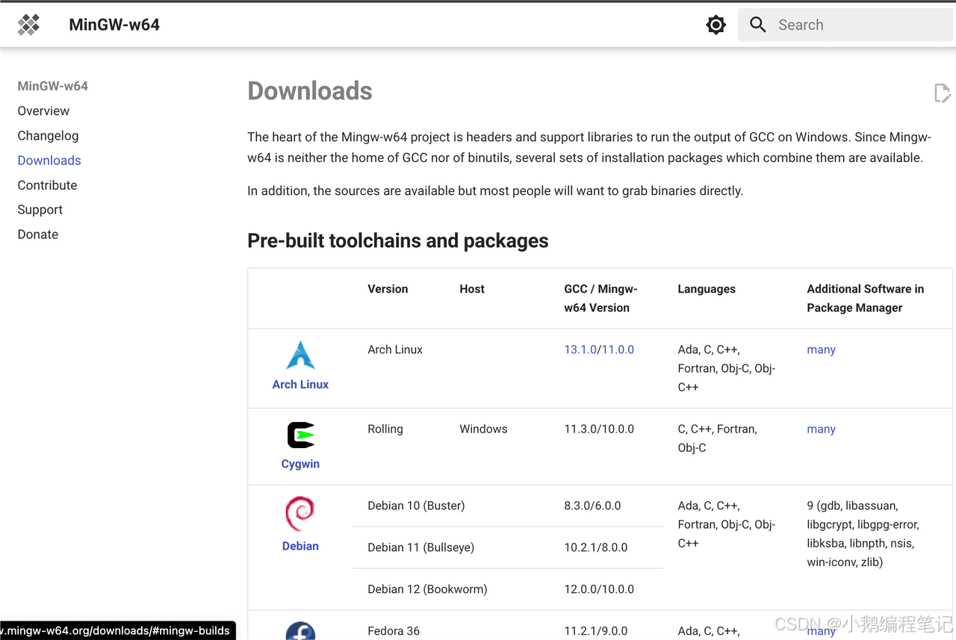The height and width of the screenshot is (640, 956).
Task: Click the GCC / Mingw-w64 Version column header
Action: (x=600, y=298)
